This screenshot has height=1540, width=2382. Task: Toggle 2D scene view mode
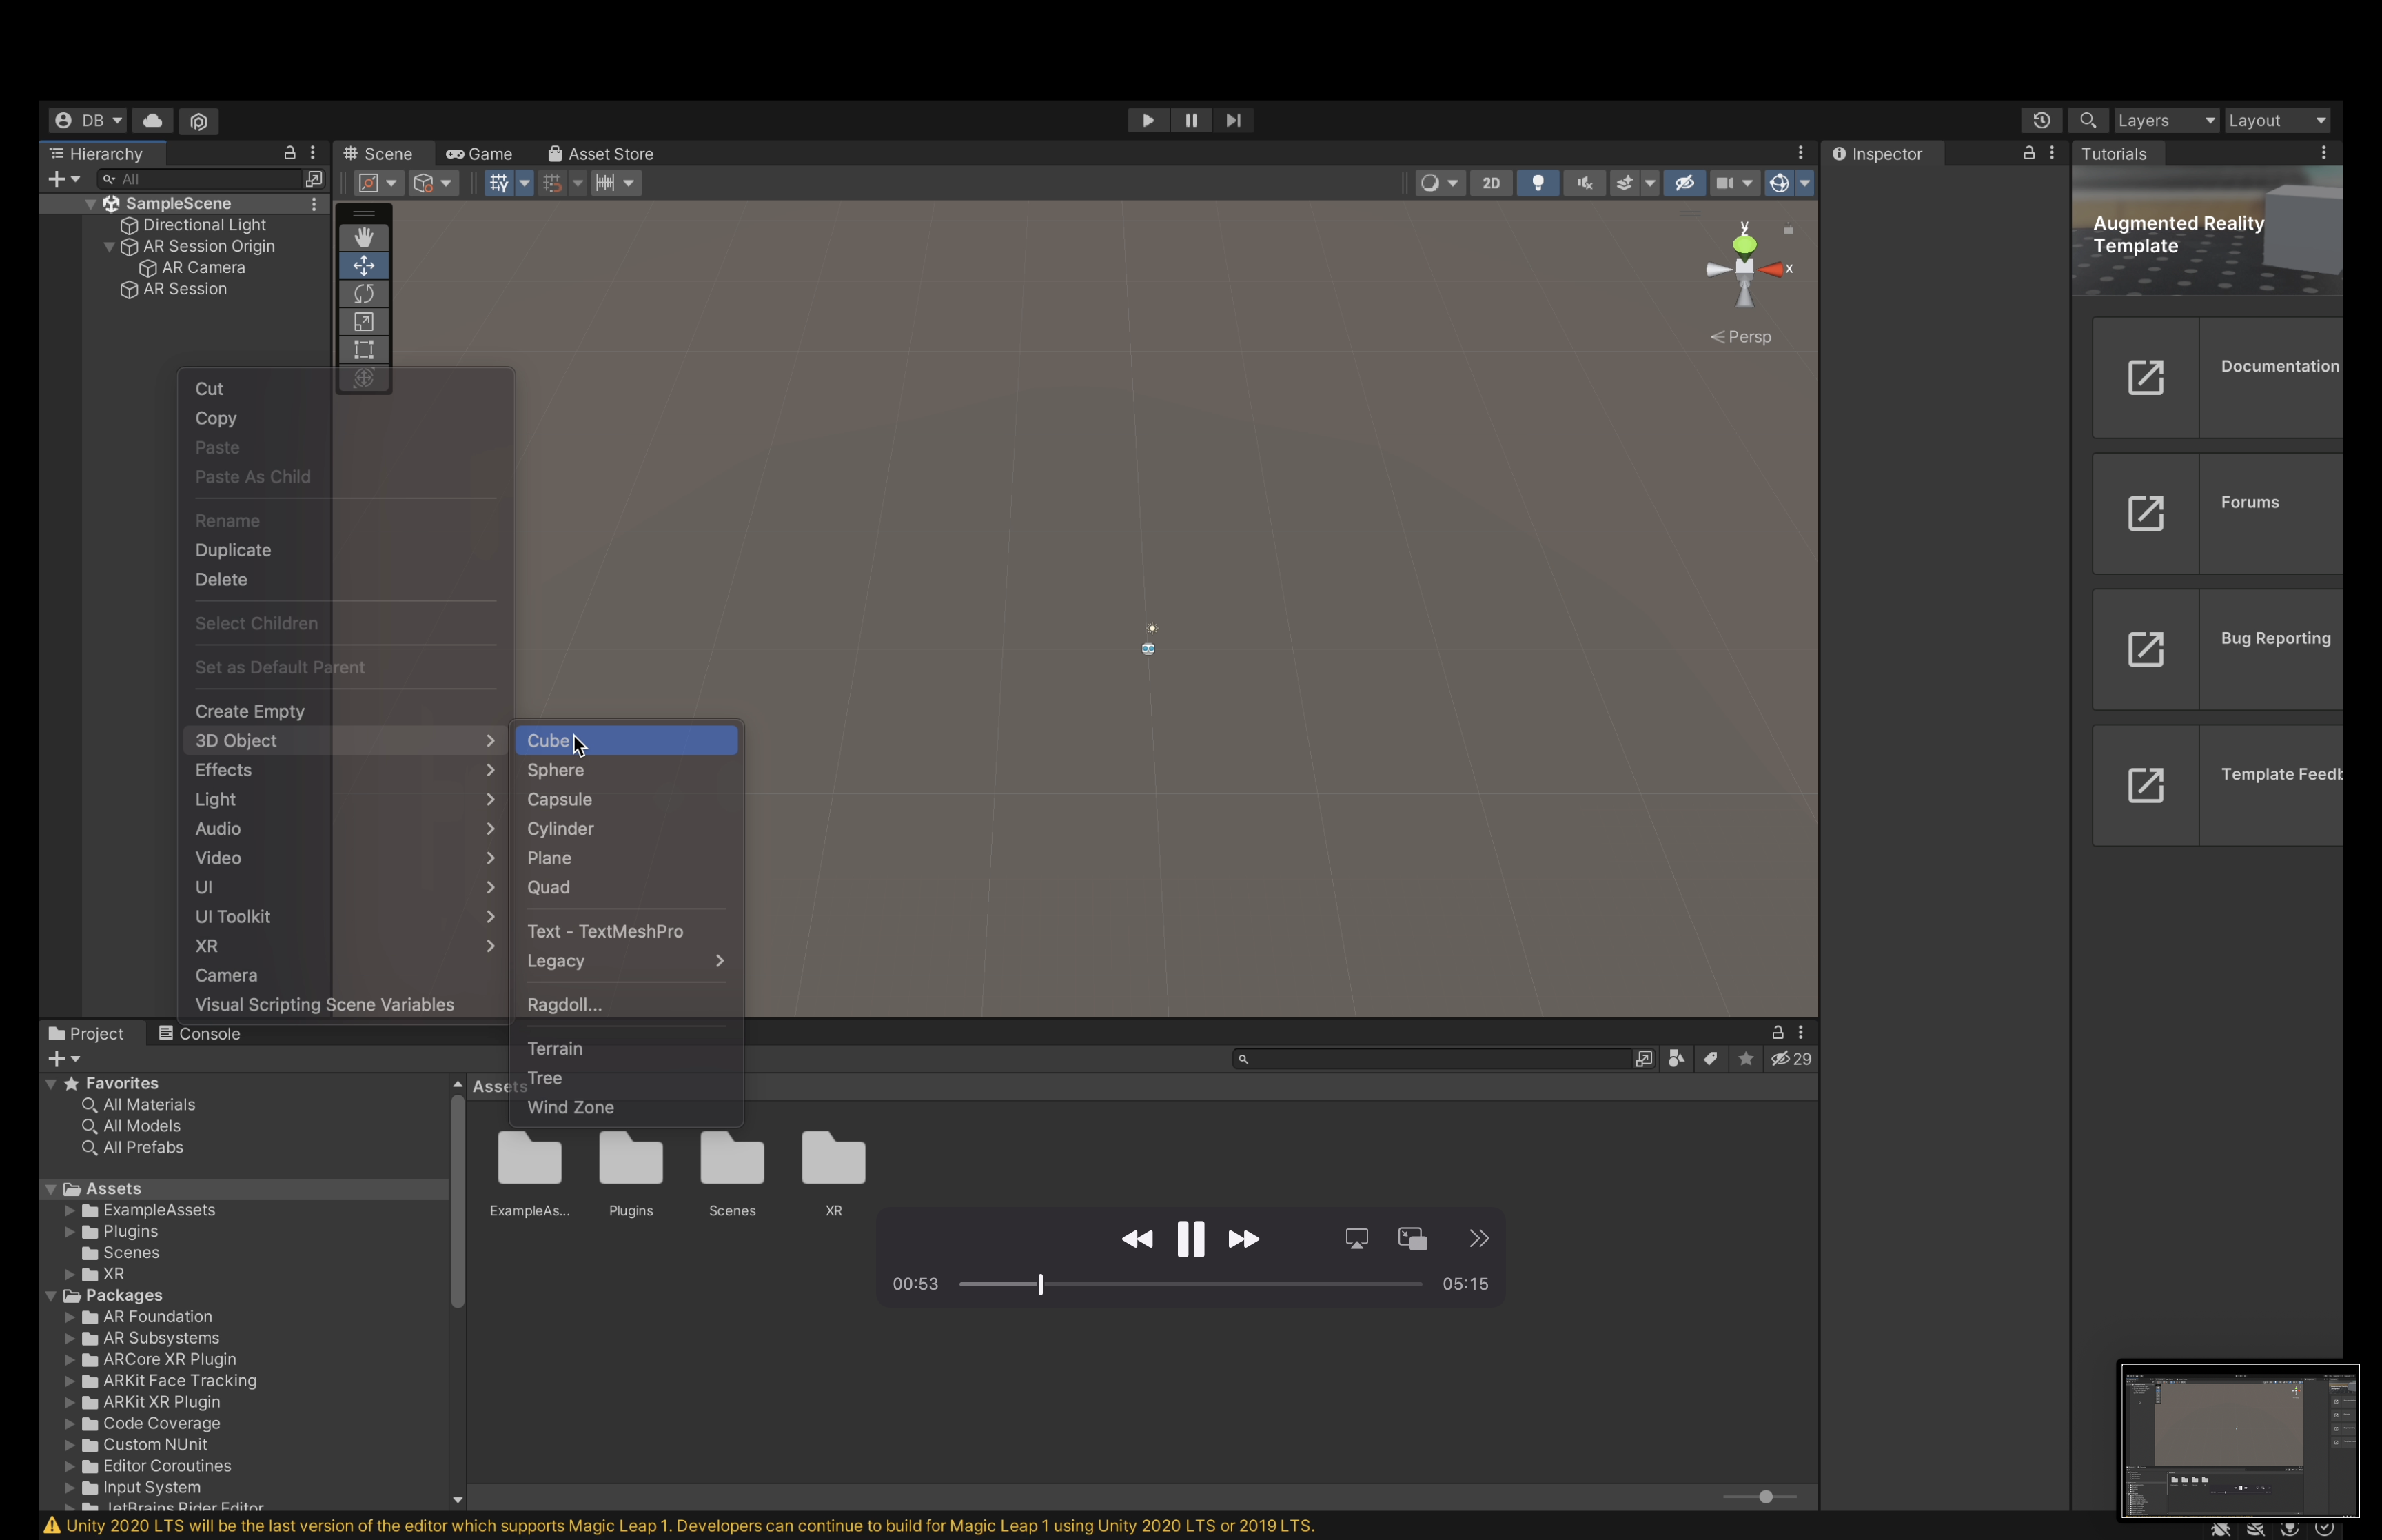tap(1490, 183)
